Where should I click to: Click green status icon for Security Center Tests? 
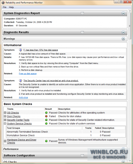click(46, 120)
